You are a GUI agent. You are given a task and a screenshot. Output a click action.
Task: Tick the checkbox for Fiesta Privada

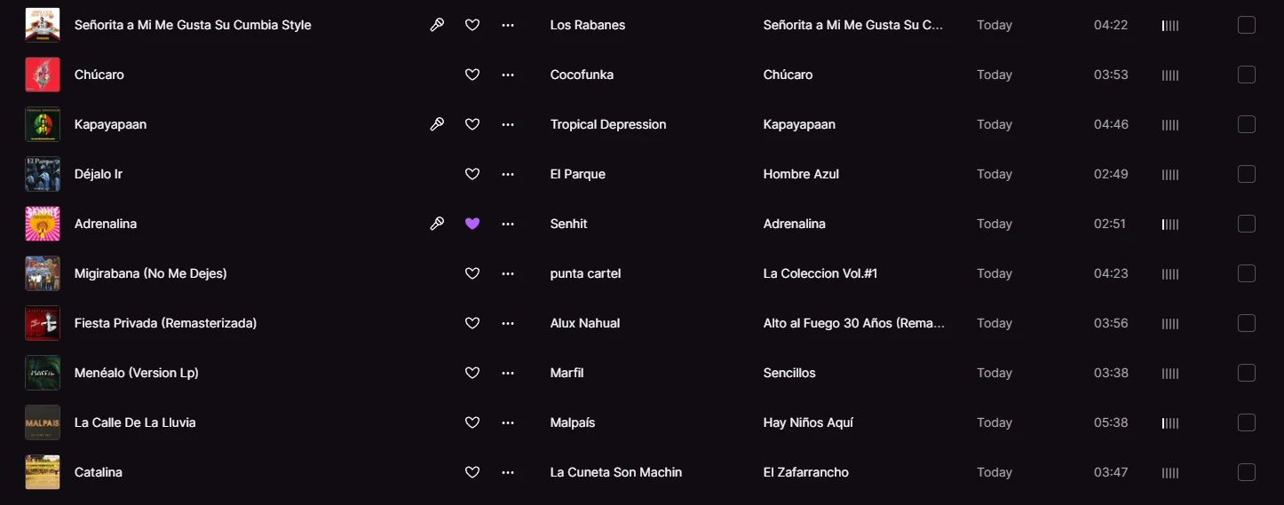[x=1247, y=323]
